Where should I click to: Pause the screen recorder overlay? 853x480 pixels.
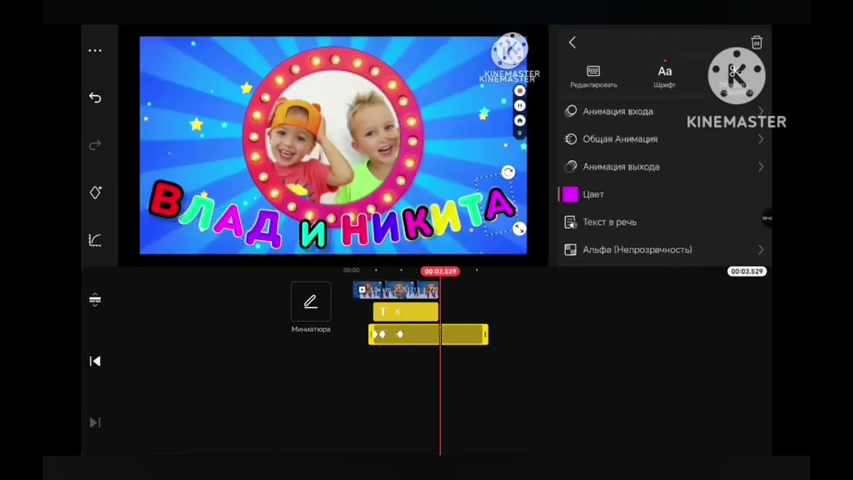(x=520, y=105)
